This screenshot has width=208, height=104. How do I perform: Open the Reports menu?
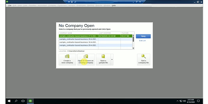[99, 5]
